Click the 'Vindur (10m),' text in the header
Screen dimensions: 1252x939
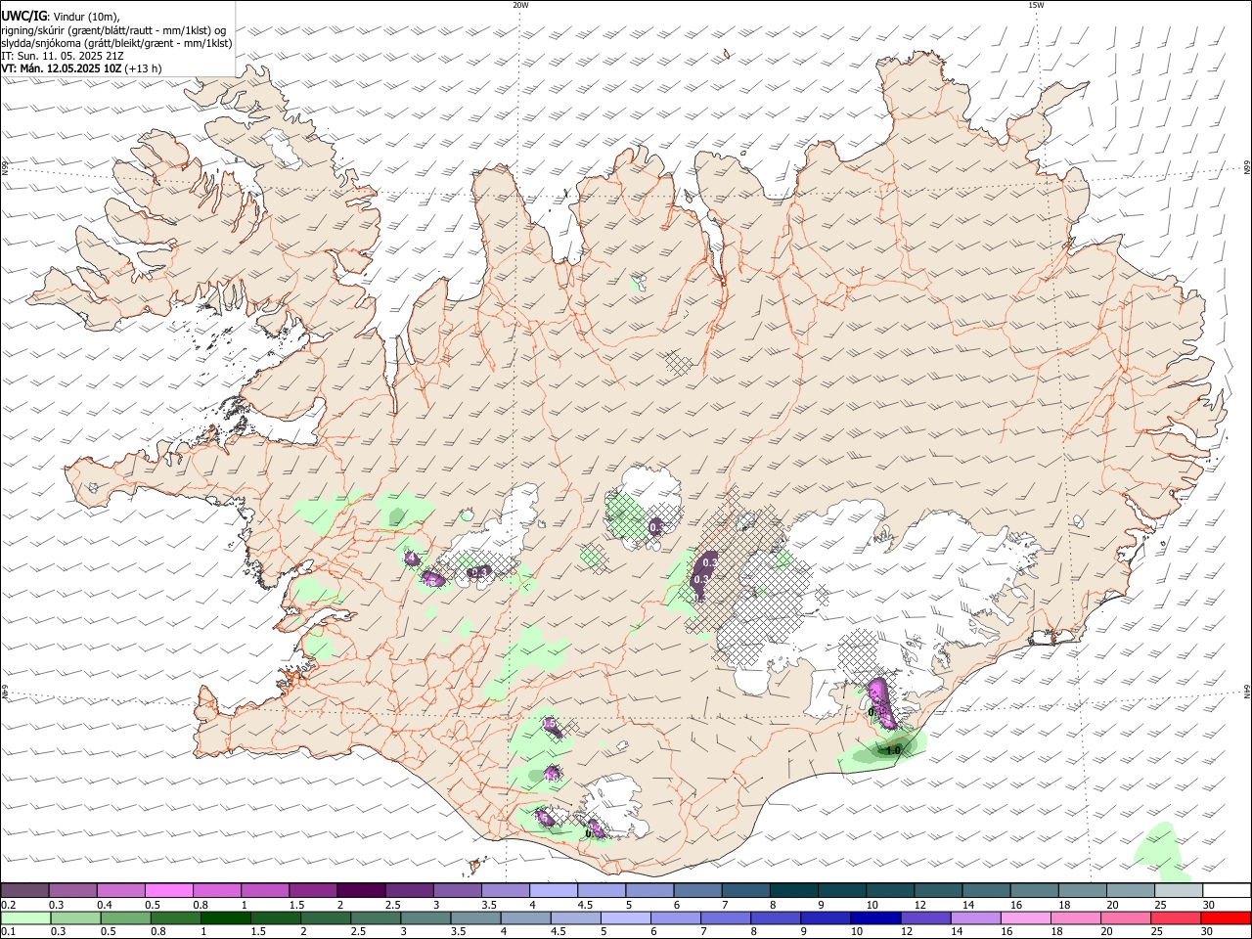click(86, 17)
